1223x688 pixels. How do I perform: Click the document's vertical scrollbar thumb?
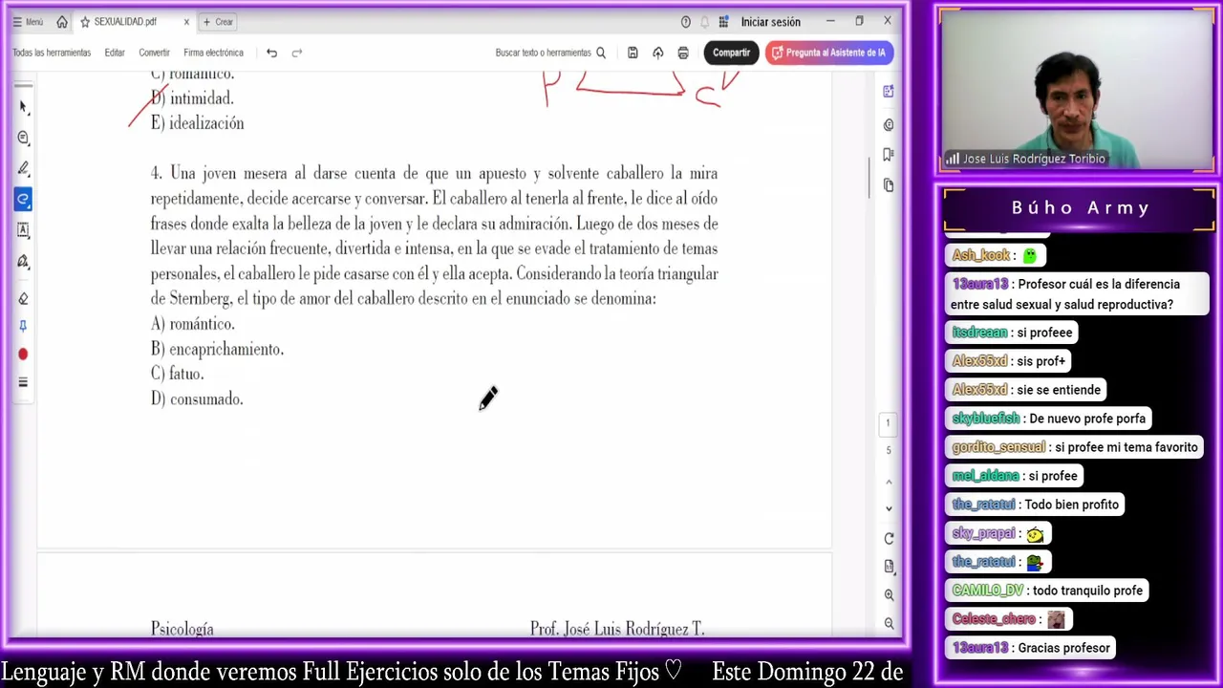point(869,178)
